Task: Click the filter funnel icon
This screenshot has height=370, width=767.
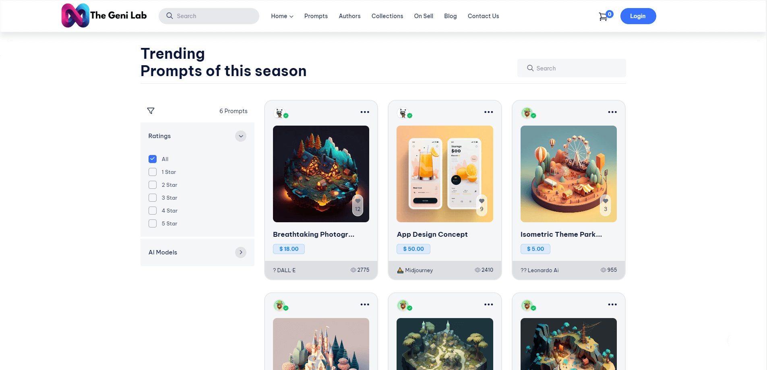Action: pyautogui.click(x=151, y=111)
